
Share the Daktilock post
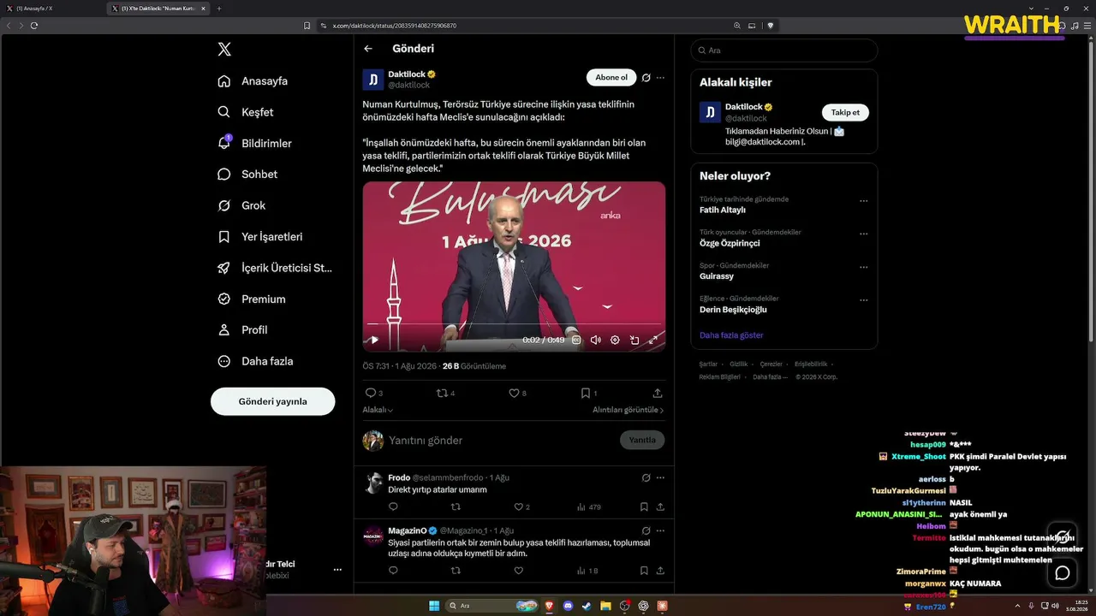point(658,394)
